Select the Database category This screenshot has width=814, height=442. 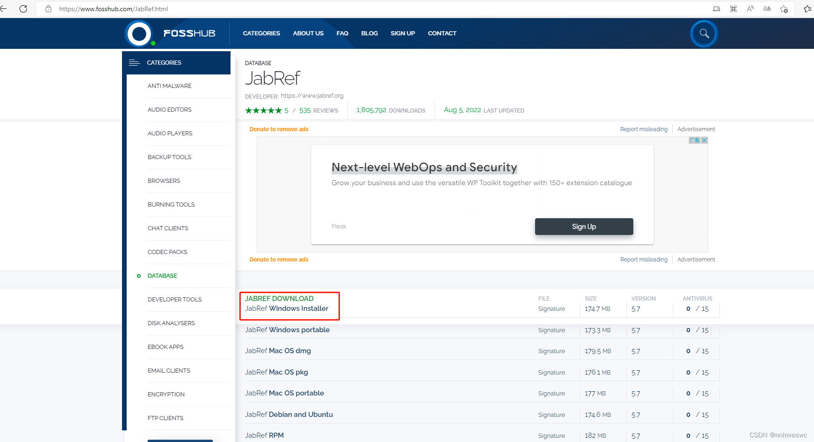[x=163, y=276]
